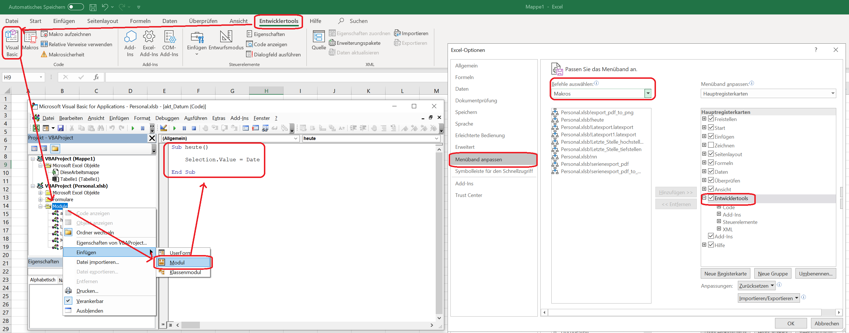The image size is (849, 333).
Task: Click the Neue Registerkarte button
Action: pos(725,274)
